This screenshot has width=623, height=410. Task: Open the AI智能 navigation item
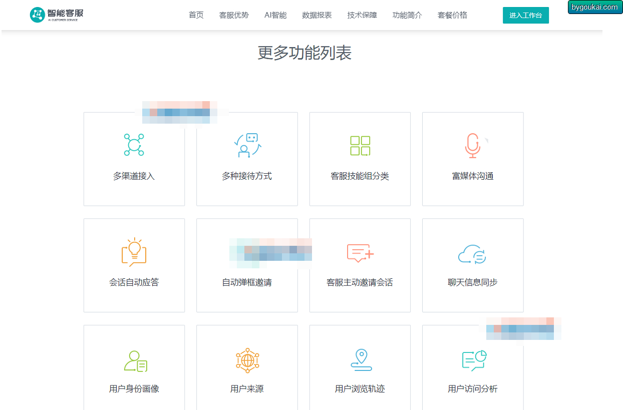[x=275, y=15]
